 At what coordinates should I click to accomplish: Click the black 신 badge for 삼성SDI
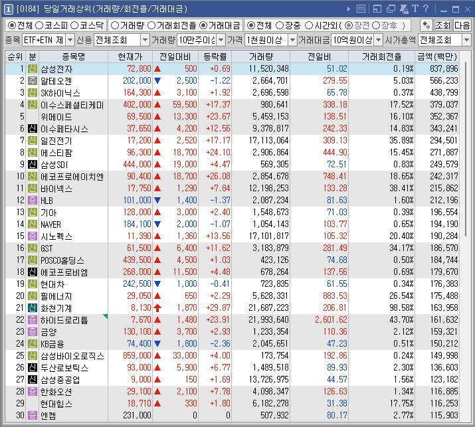pyautogui.click(x=33, y=165)
